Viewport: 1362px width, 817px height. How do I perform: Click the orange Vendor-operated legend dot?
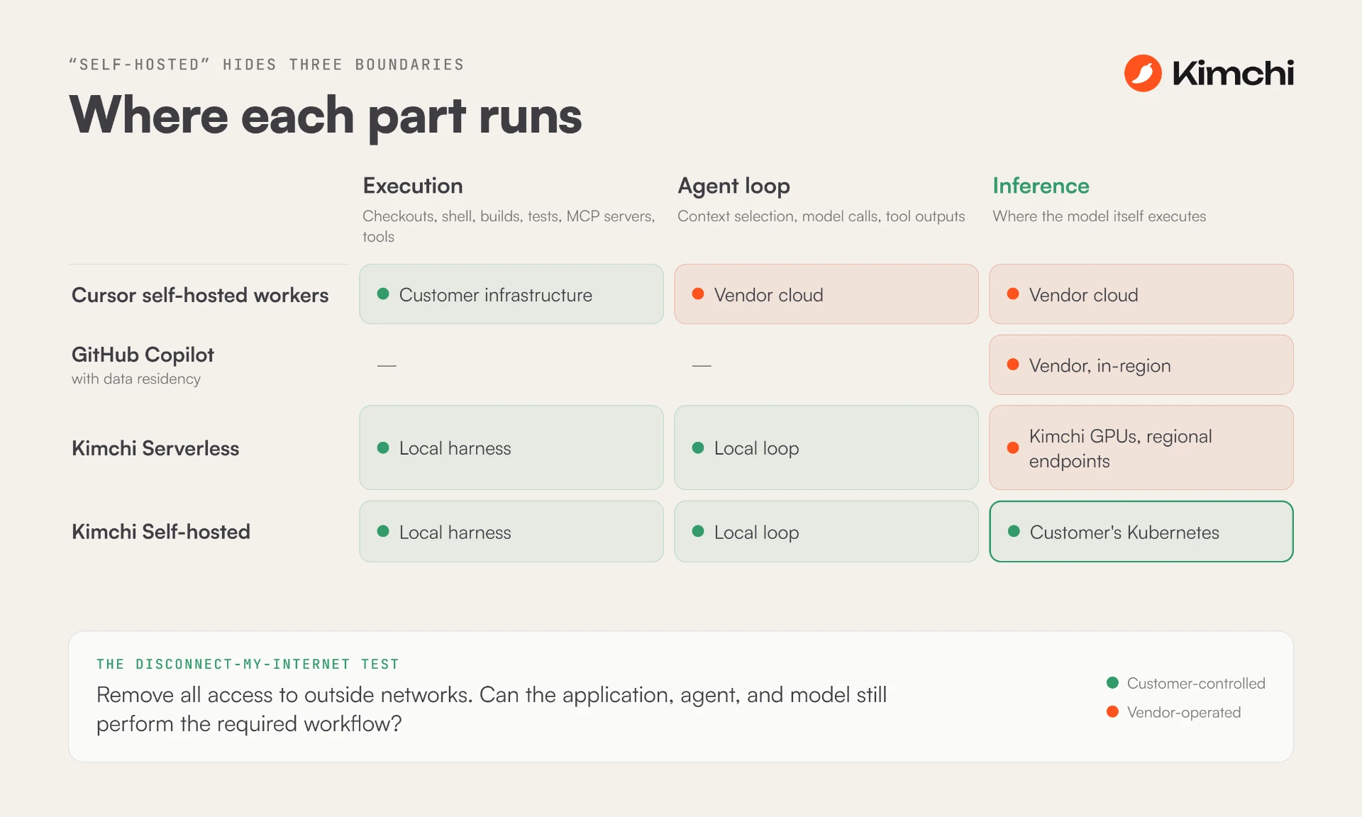pyautogui.click(x=1112, y=711)
